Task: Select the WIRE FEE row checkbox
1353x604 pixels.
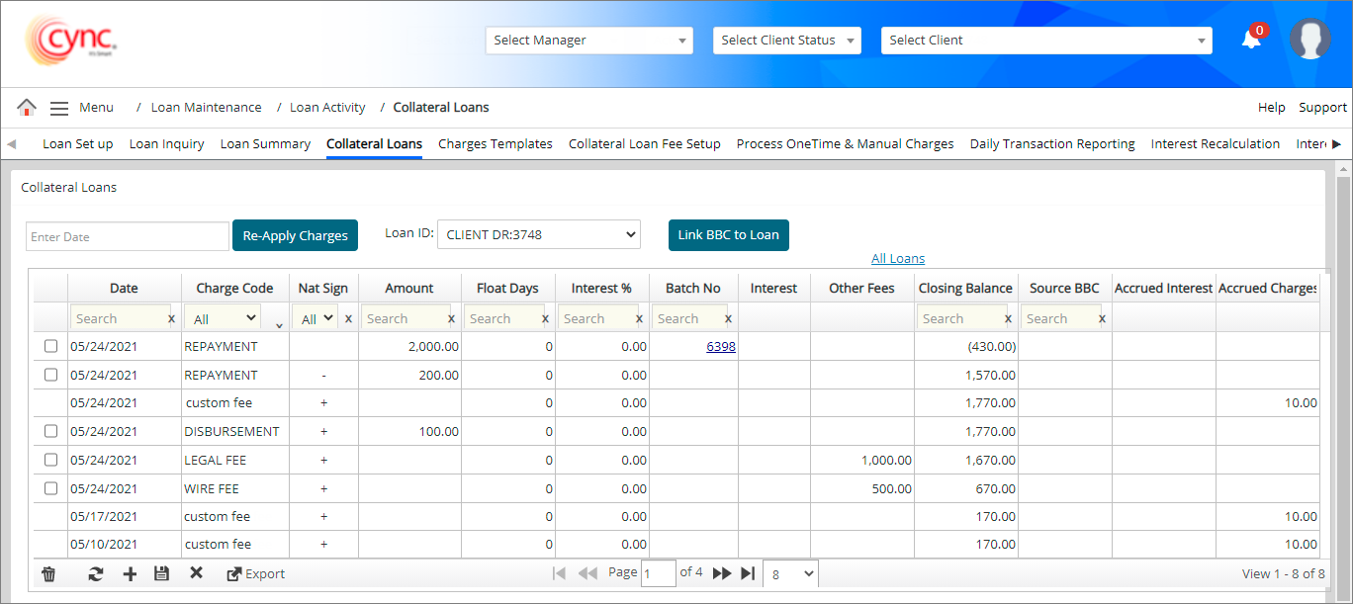Action: tap(50, 488)
